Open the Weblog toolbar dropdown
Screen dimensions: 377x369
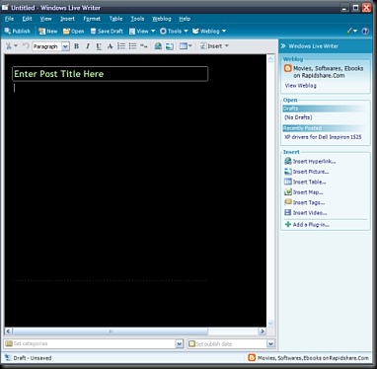point(209,32)
